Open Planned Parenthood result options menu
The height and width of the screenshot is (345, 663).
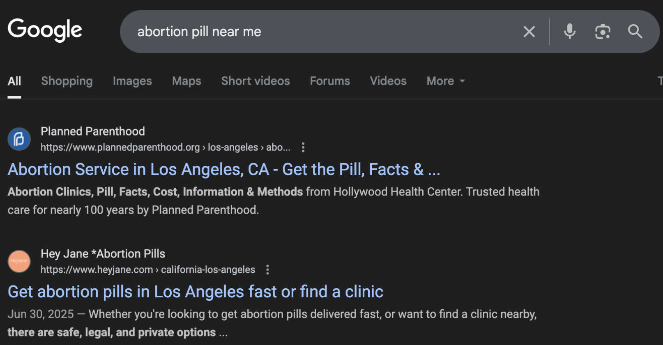[303, 147]
